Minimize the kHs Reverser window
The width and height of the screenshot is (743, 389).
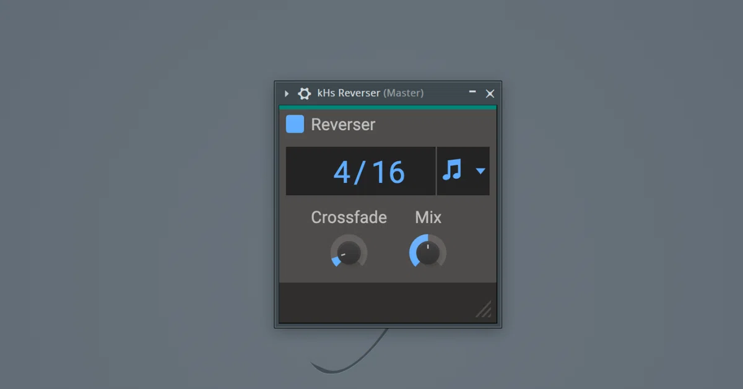coord(472,92)
